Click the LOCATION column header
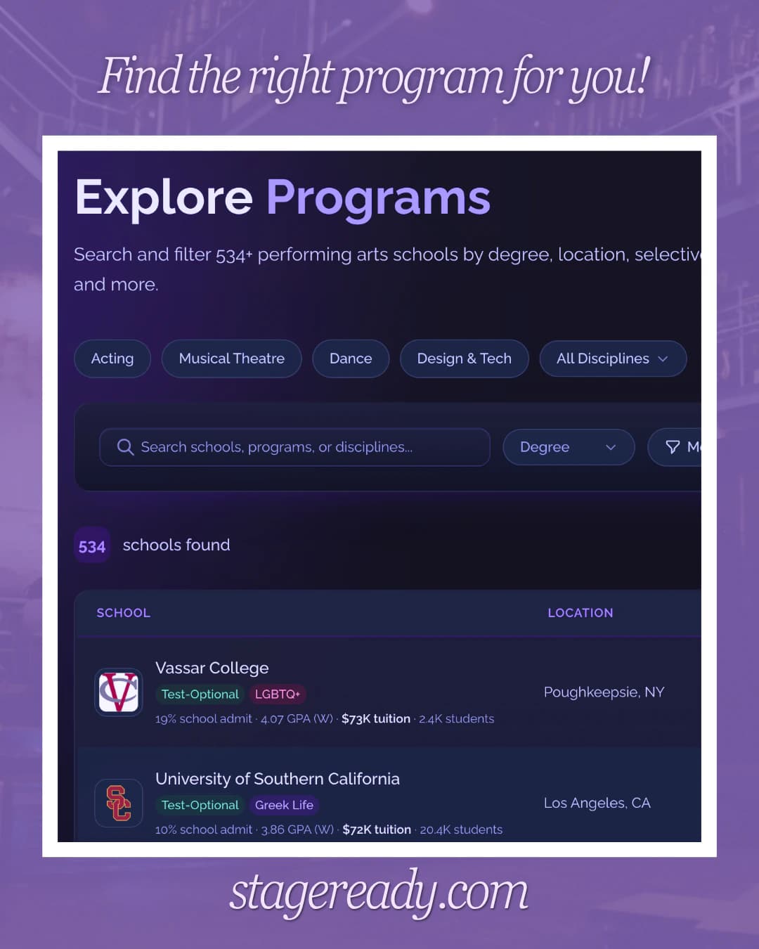The height and width of the screenshot is (949, 759). click(580, 613)
